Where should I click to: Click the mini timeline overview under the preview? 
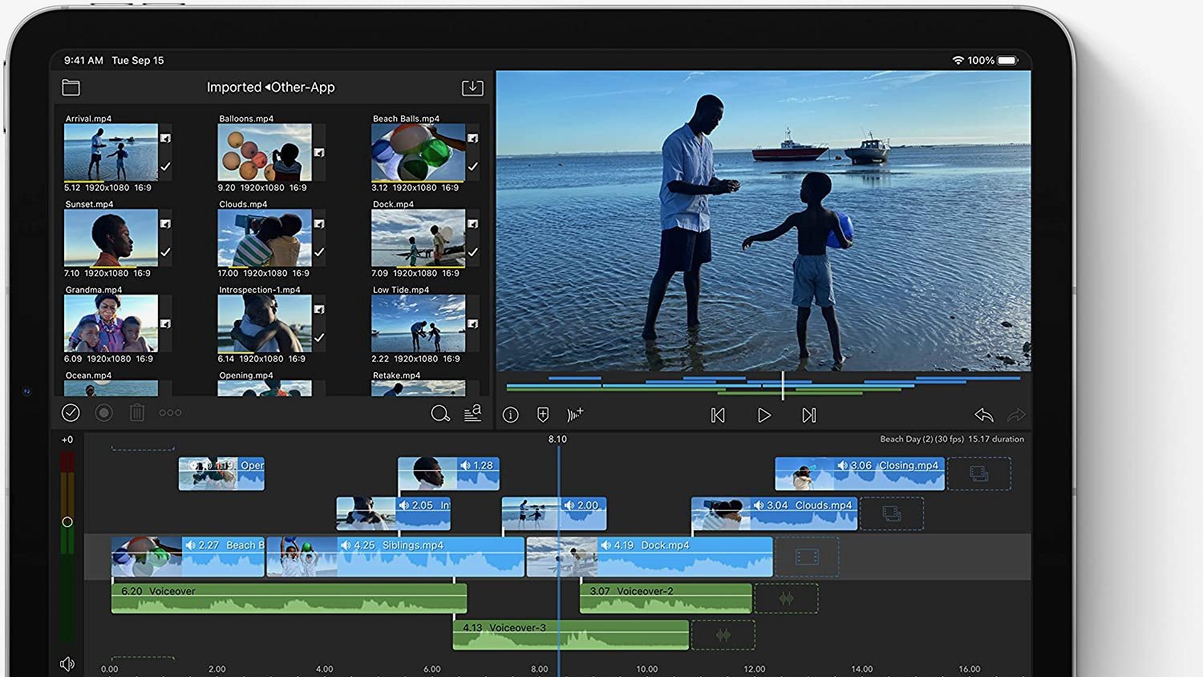[764, 385]
